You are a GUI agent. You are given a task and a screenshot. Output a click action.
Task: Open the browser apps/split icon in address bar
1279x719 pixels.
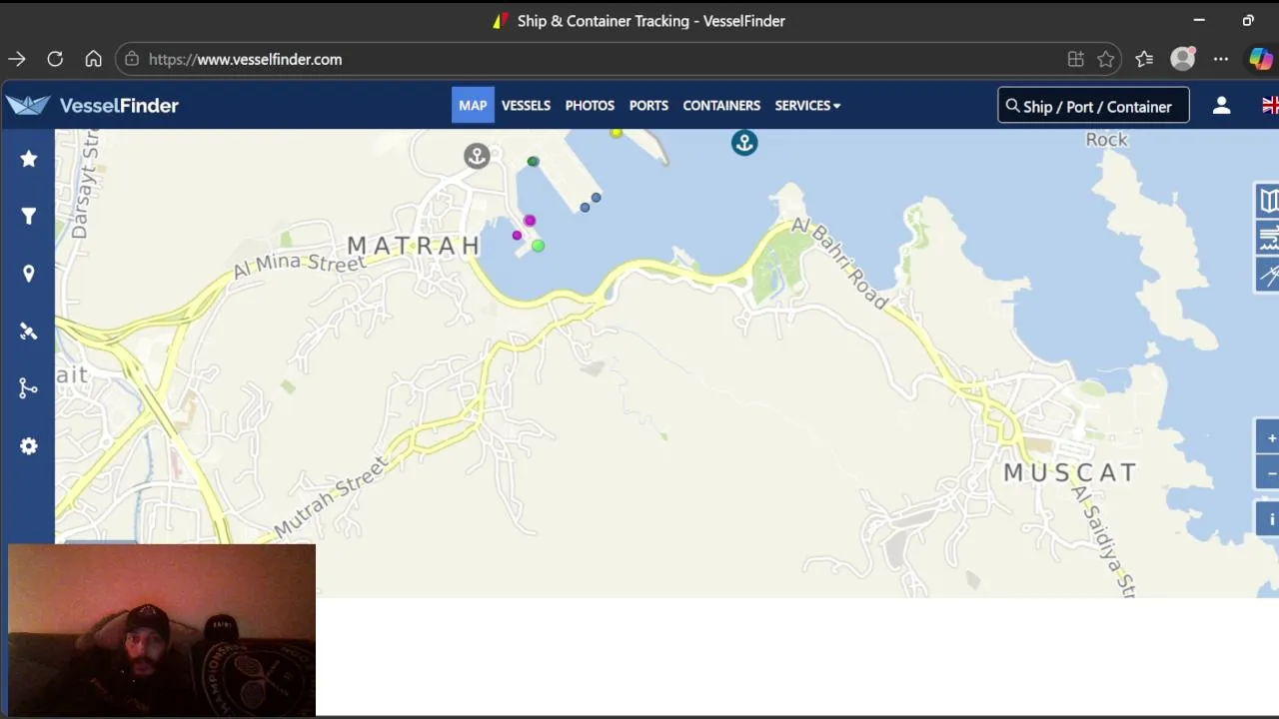pyautogui.click(x=1075, y=59)
